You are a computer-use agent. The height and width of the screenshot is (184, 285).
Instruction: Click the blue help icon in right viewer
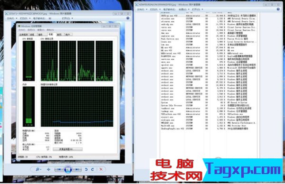278,9
